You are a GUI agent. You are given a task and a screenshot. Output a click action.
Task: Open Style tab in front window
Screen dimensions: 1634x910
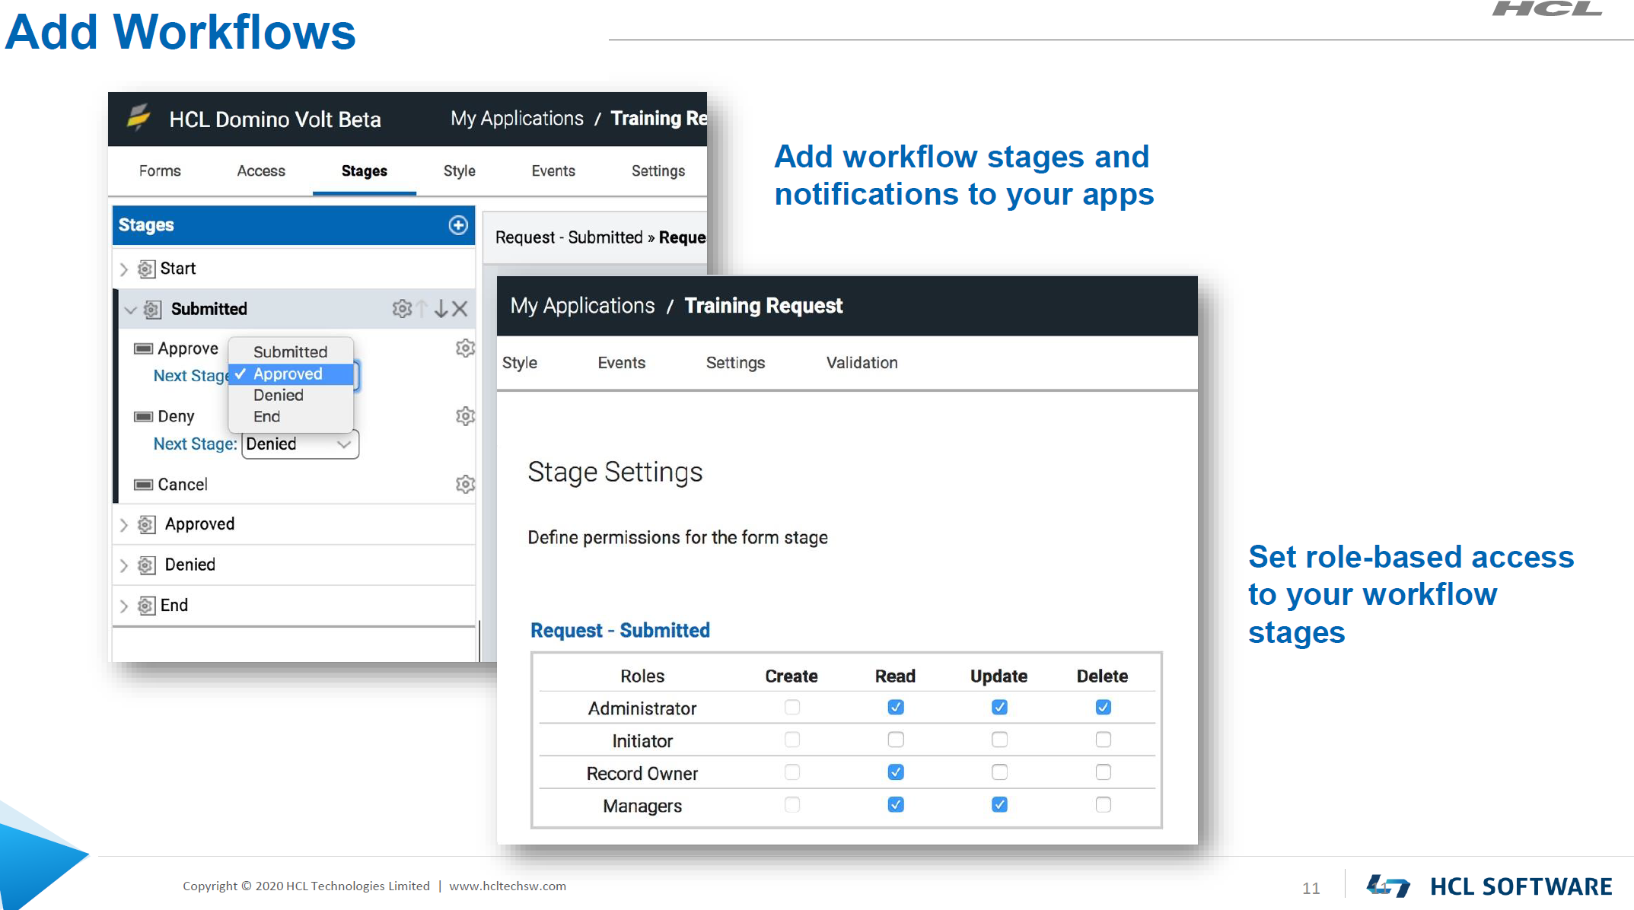click(x=520, y=362)
